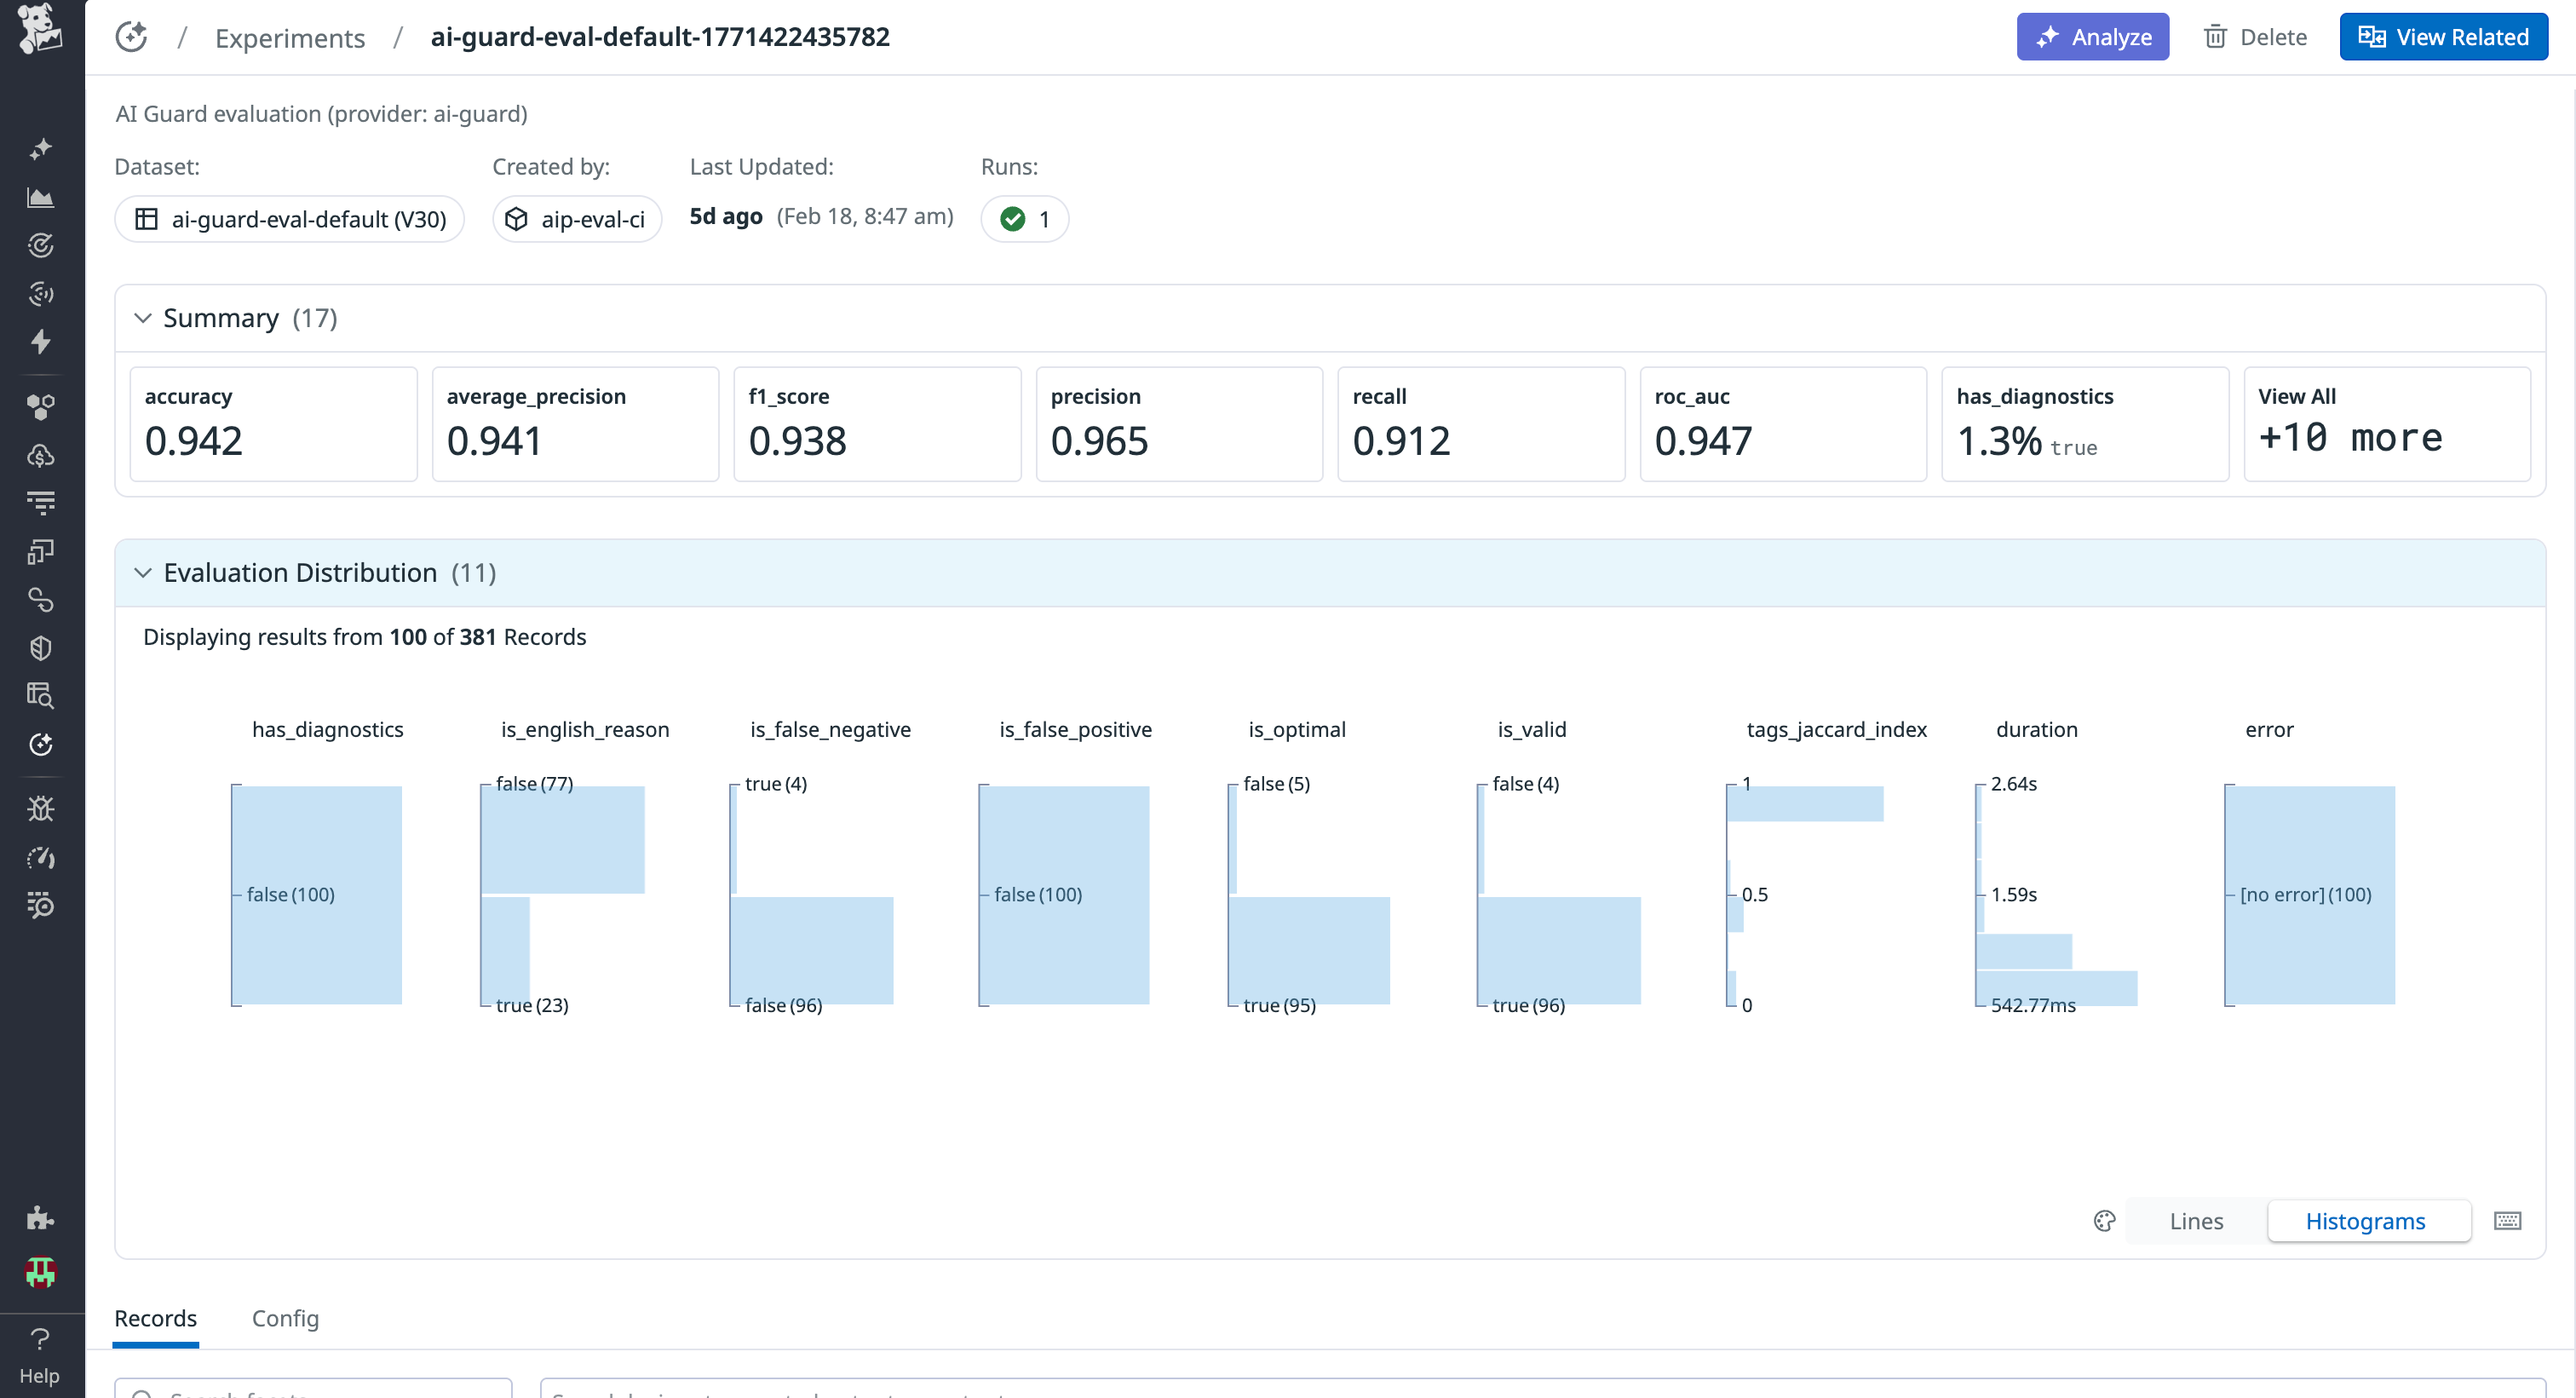Screen dimensions: 2576x1398
Task: Click the search facets input field
Action: (310, 1391)
